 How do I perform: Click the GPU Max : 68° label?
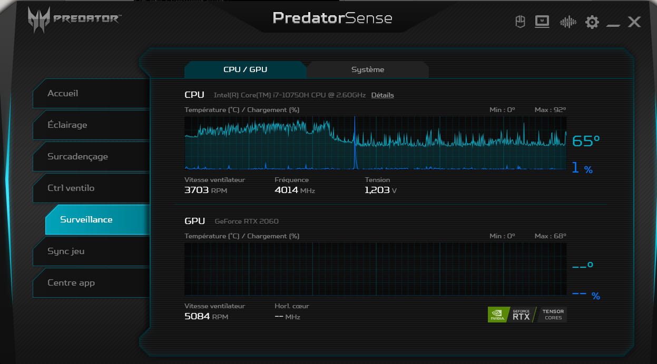point(550,236)
